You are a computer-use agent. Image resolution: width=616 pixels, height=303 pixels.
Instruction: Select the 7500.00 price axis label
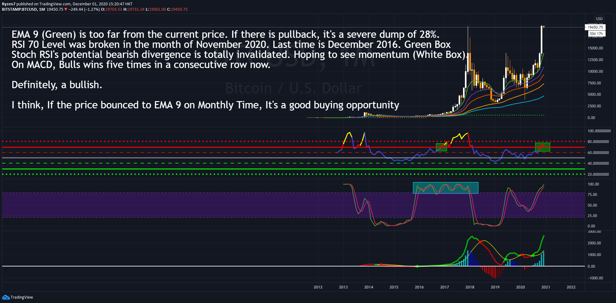pyautogui.click(x=594, y=83)
